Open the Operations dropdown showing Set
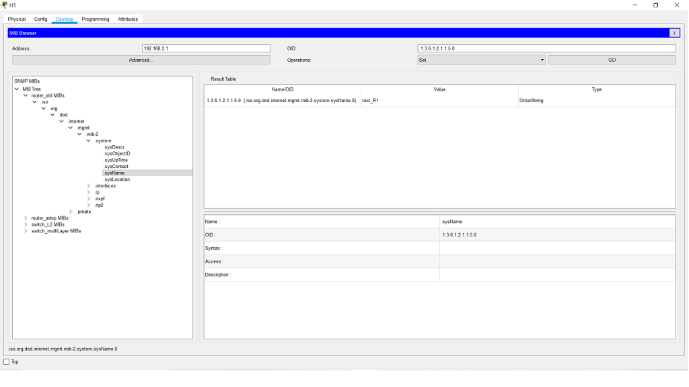This screenshot has width=689, height=387. [481, 60]
